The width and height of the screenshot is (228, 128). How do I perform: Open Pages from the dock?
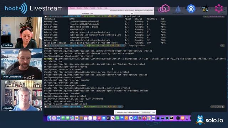126,118
